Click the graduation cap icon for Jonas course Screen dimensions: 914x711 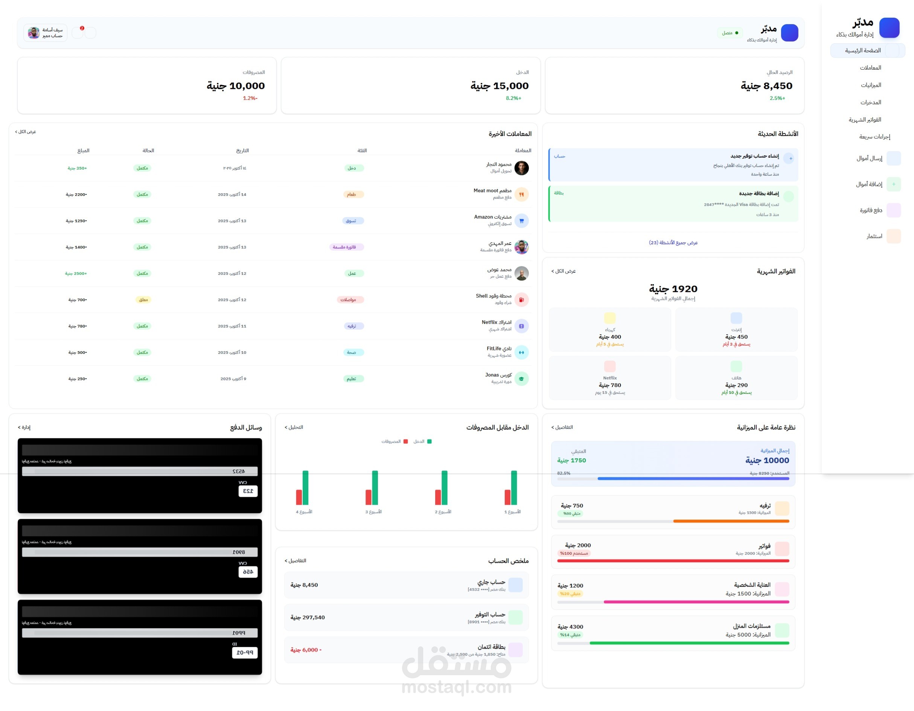click(521, 379)
